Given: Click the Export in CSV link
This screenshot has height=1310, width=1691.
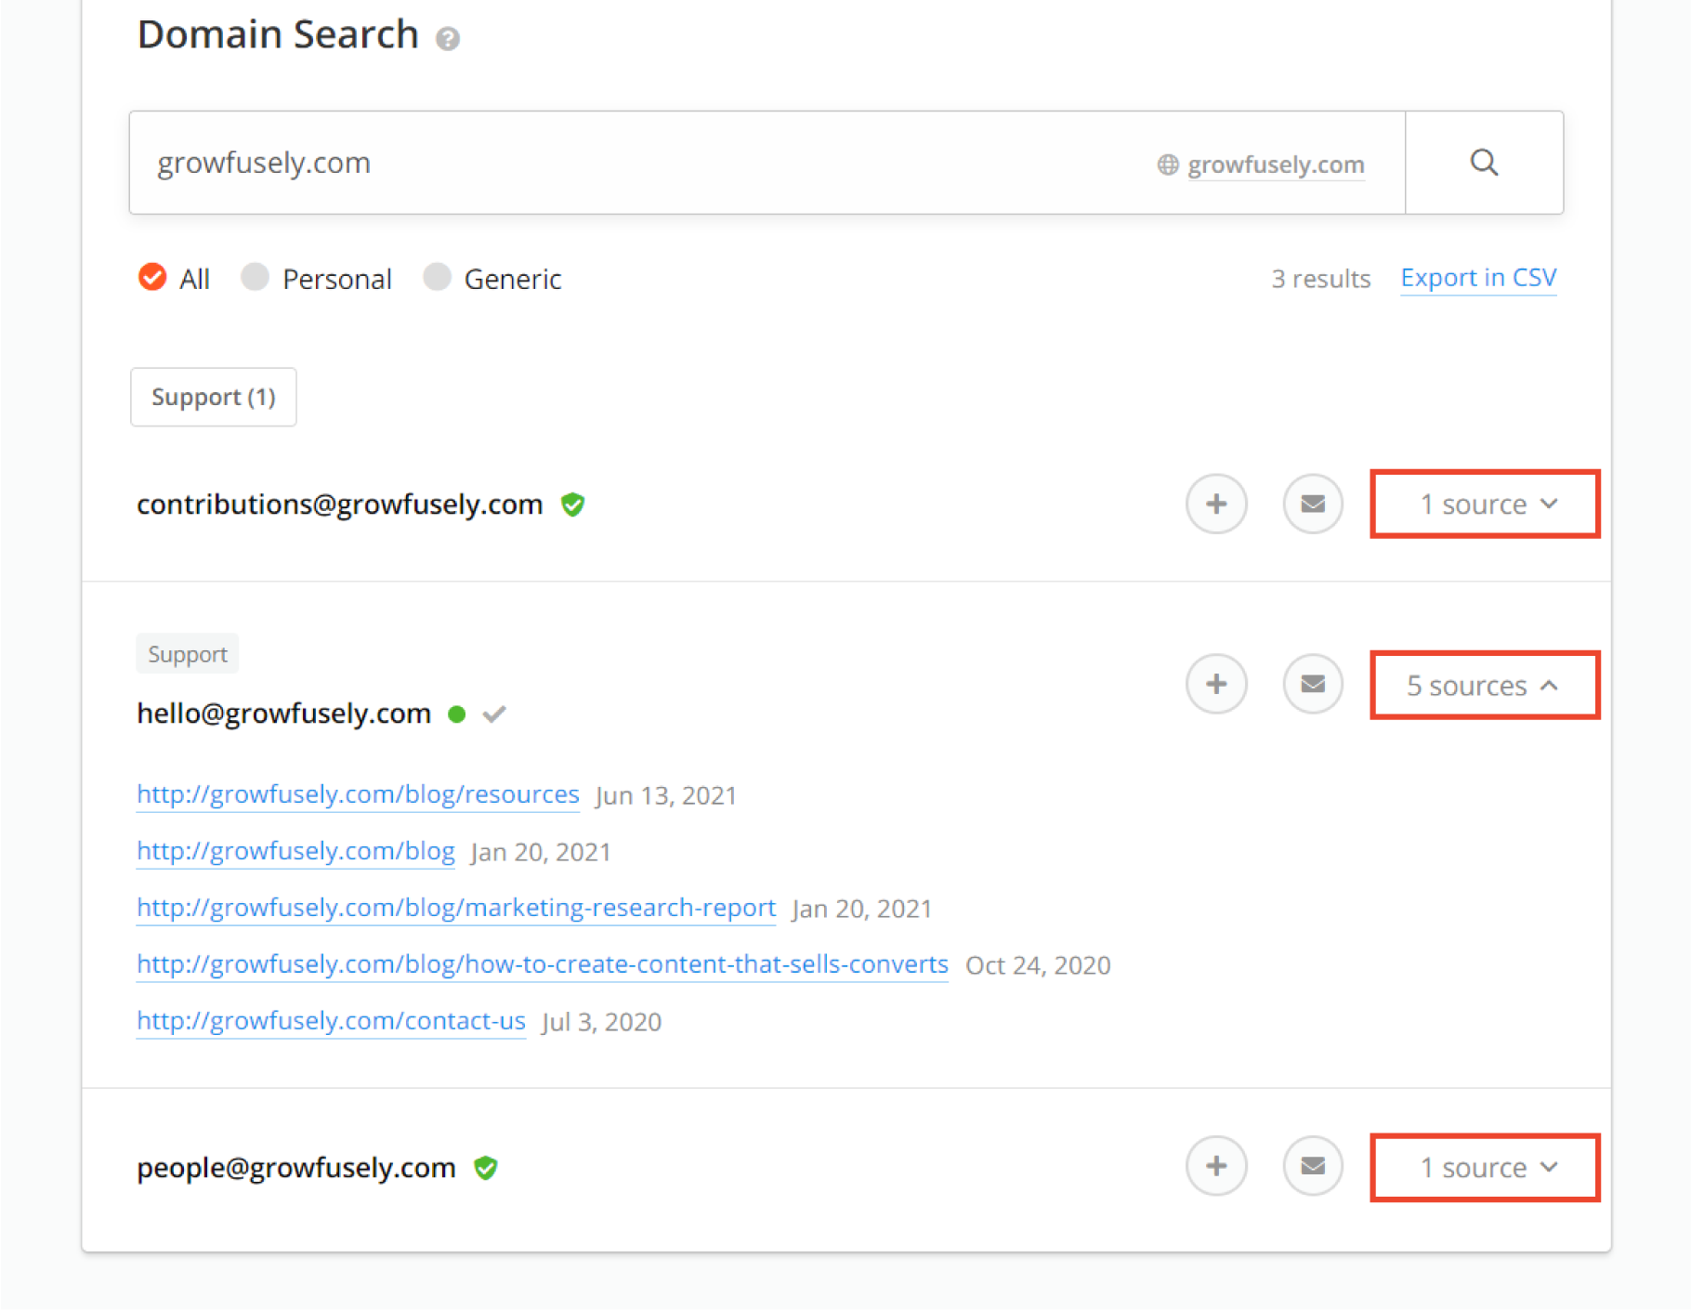Looking at the screenshot, I should [1478, 277].
